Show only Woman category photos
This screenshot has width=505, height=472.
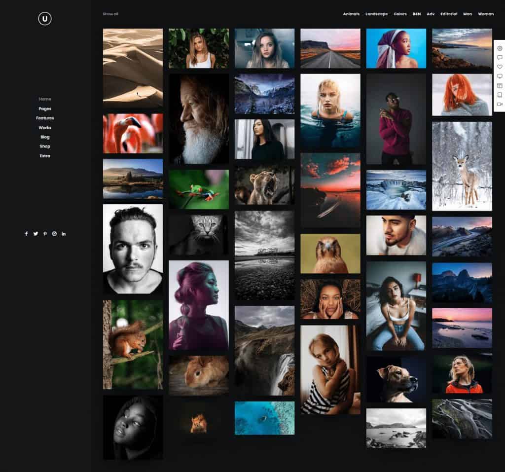click(486, 14)
